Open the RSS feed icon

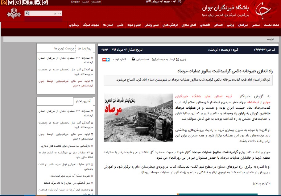coord(4,2)
